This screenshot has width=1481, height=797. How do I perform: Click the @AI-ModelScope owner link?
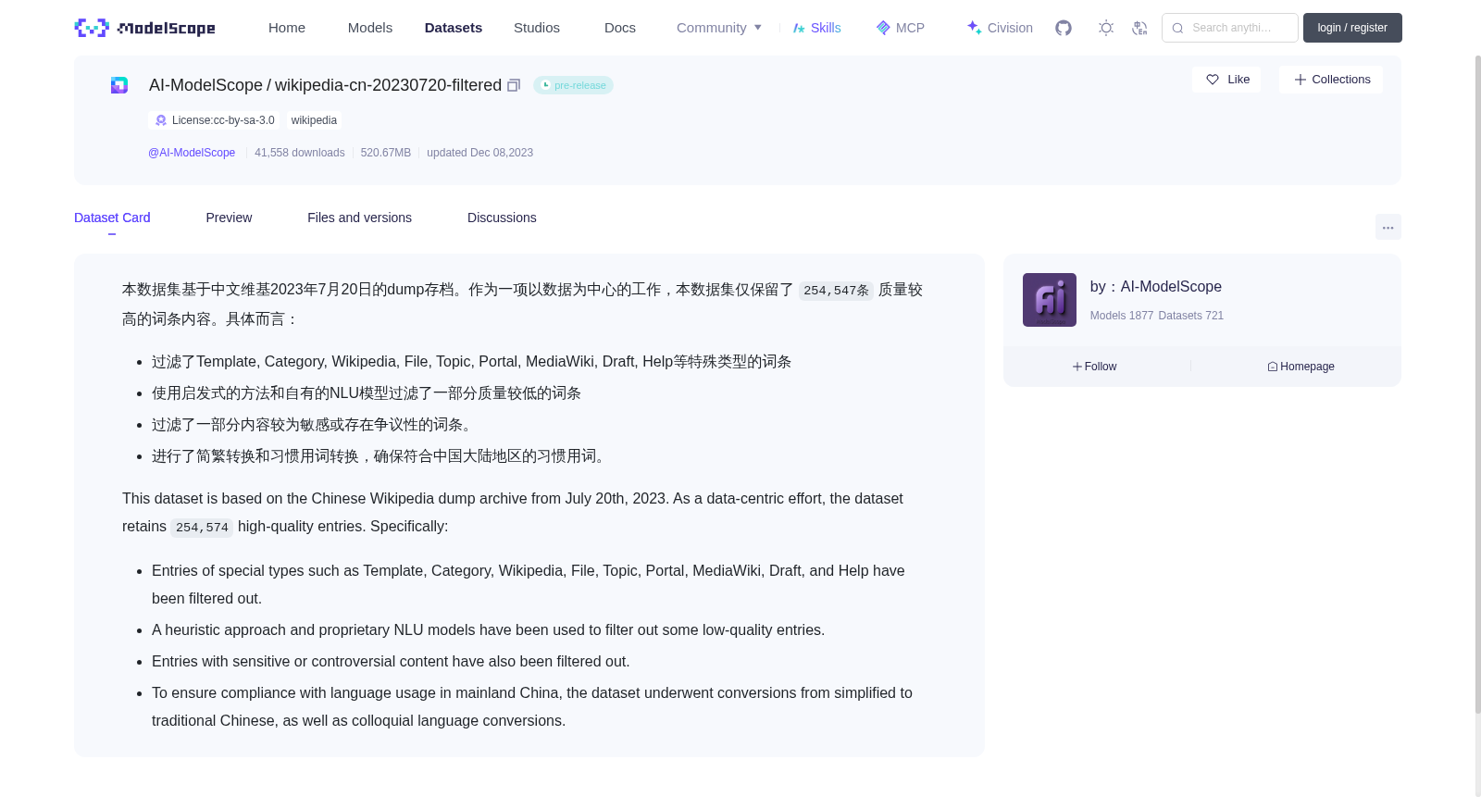click(192, 153)
